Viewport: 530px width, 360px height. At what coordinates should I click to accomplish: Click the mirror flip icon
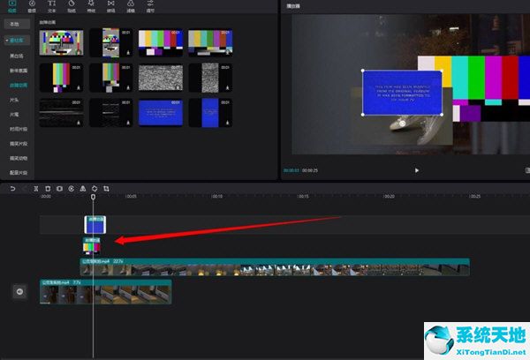click(x=82, y=188)
